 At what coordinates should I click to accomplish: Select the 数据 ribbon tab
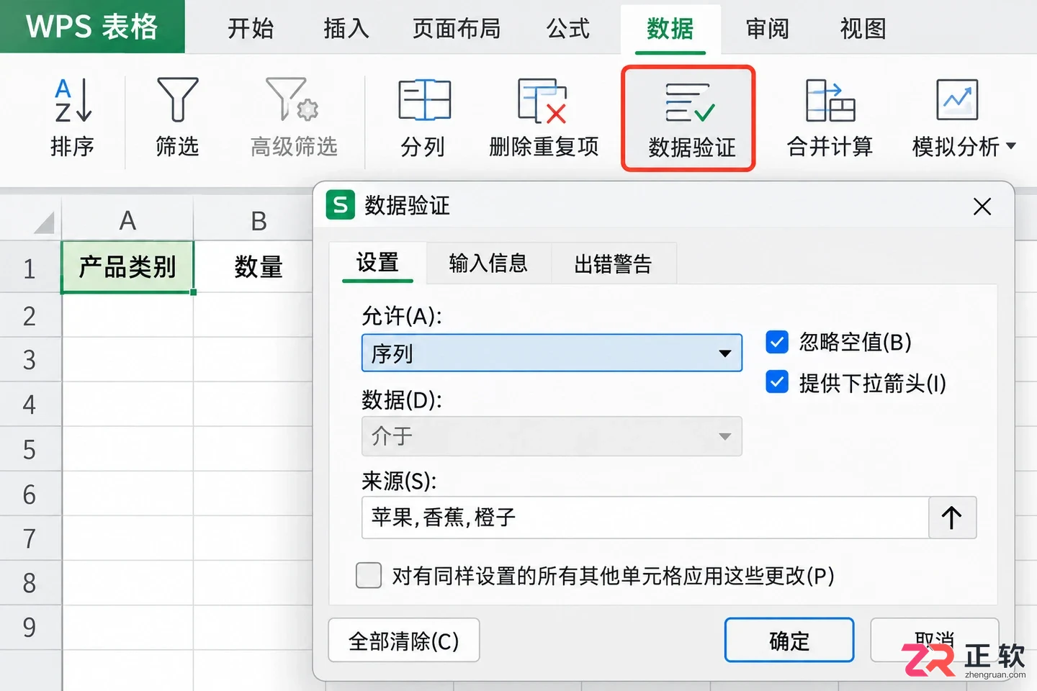(x=670, y=29)
